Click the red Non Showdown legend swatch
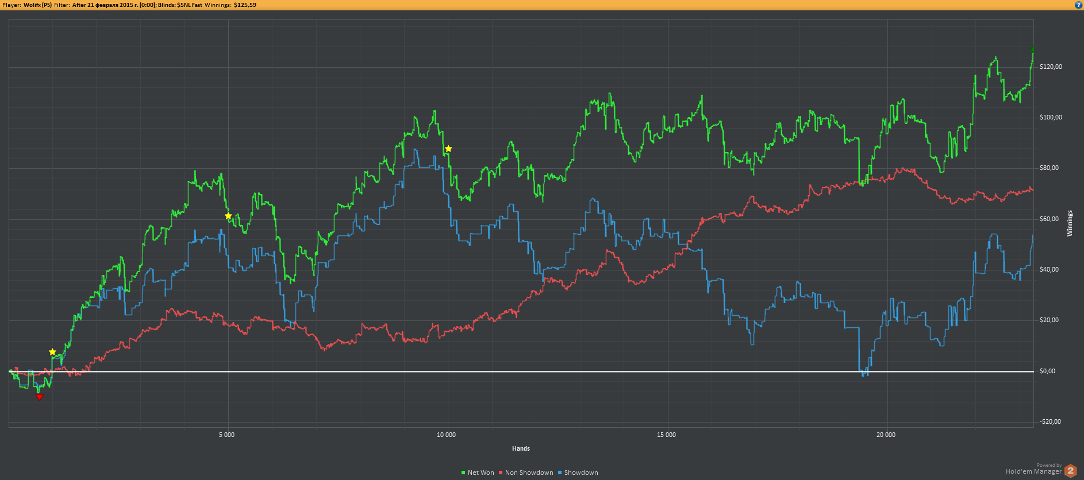Viewport: 1084px width, 480px height. (x=501, y=473)
